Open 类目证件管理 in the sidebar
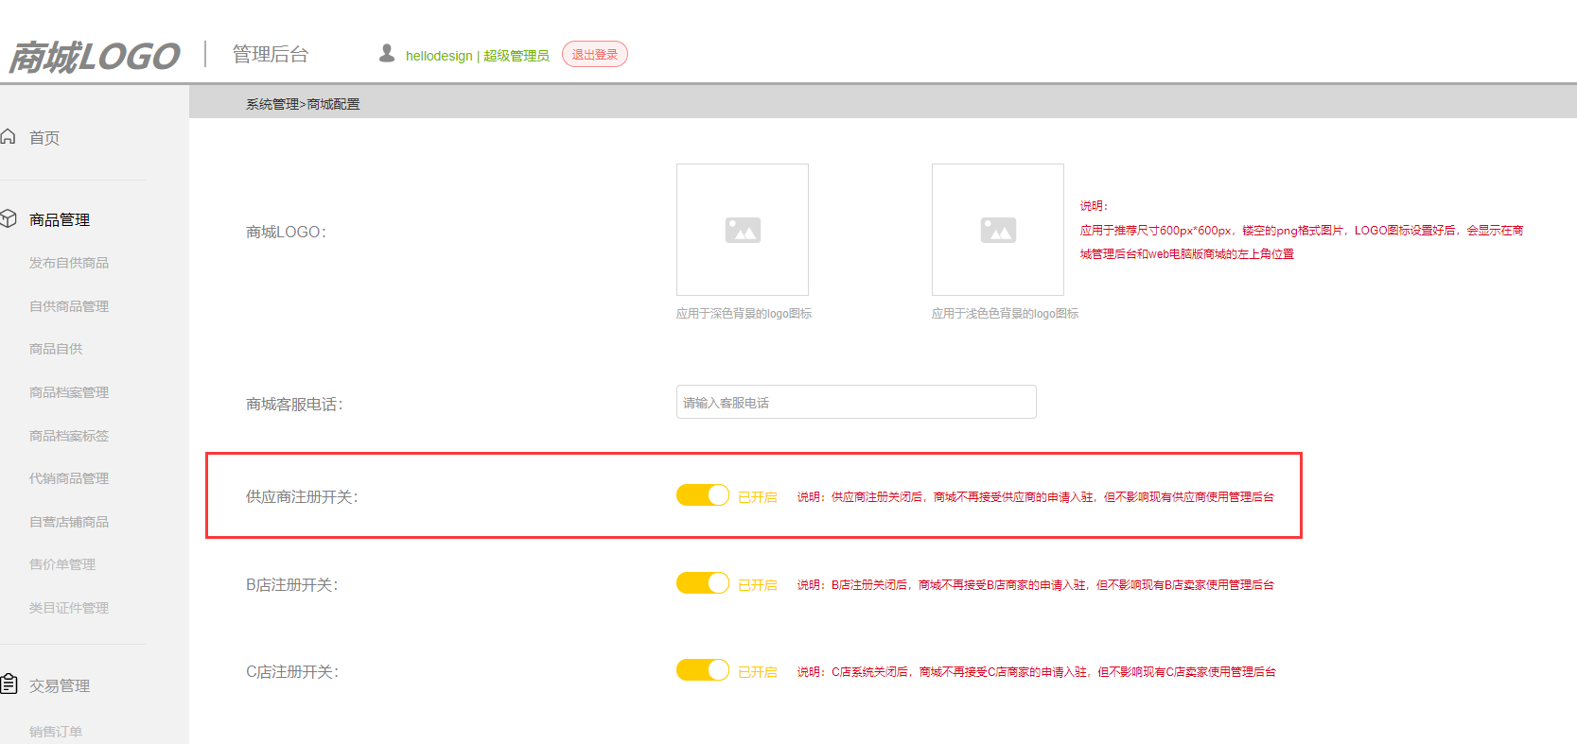The height and width of the screenshot is (744, 1577). tap(69, 608)
